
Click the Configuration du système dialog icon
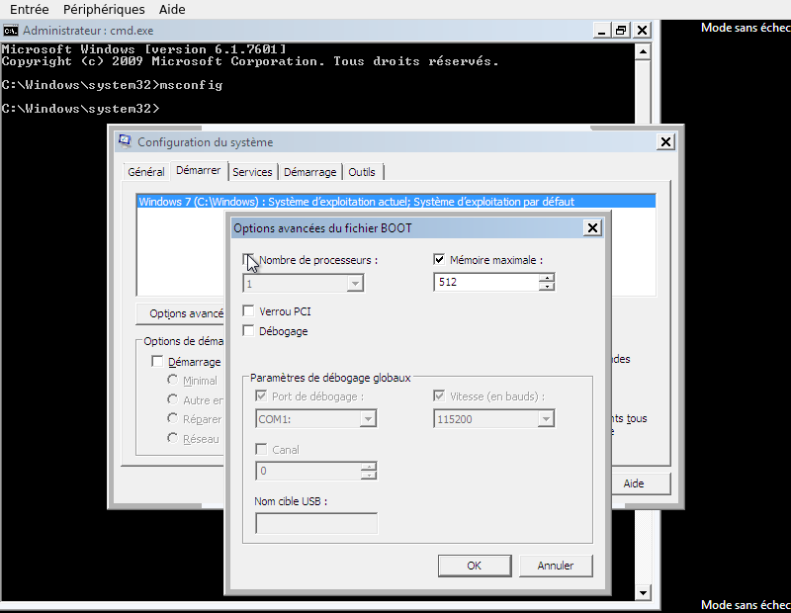click(126, 141)
